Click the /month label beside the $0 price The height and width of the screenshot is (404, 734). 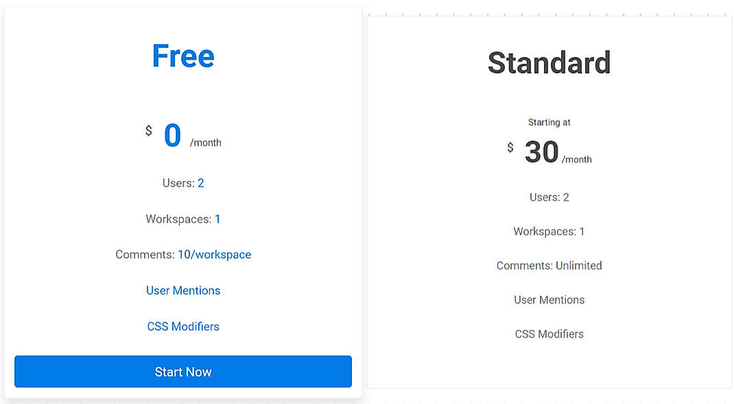208,143
